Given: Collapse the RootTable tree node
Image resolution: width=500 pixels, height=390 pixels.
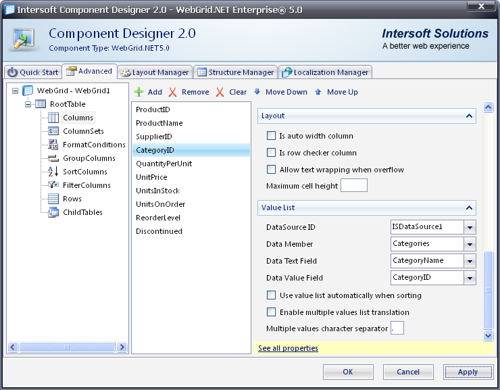Looking at the screenshot, I should [x=28, y=104].
